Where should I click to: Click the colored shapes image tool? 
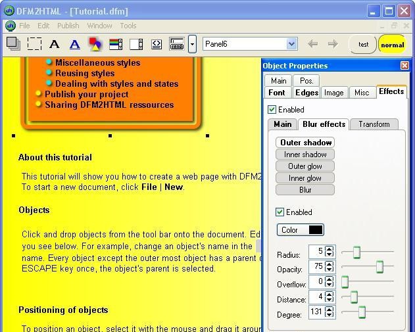pos(95,44)
